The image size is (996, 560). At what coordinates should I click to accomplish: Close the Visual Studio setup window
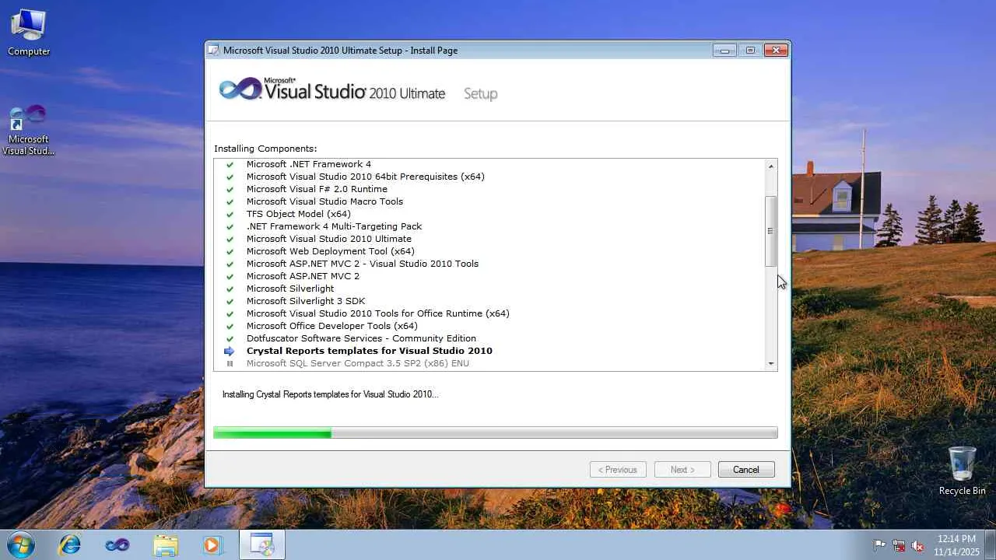pyautogui.click(x=776, y=51)
